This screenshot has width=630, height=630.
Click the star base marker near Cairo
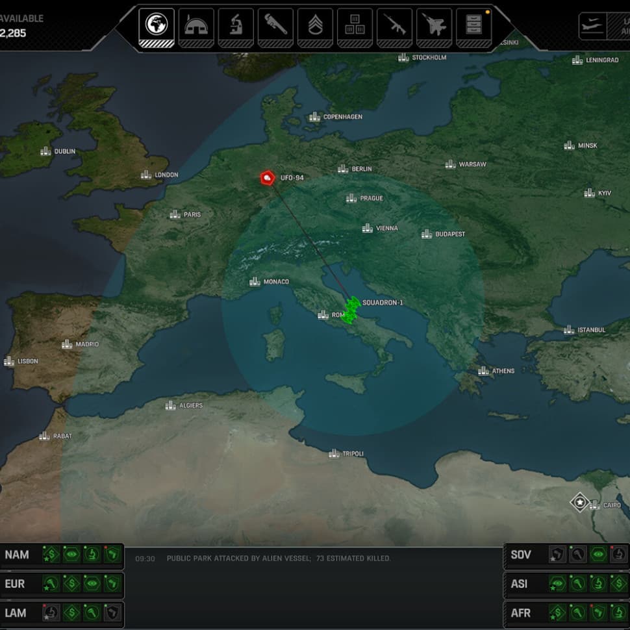point(579,502)
